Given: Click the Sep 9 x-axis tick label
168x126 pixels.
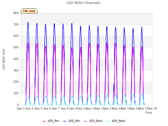Looking at the screenshot, I should tap(73, 108).
